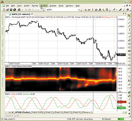Click the $SPX symbol input field
This screenshot has height=121, width=132.
(62, 10)
